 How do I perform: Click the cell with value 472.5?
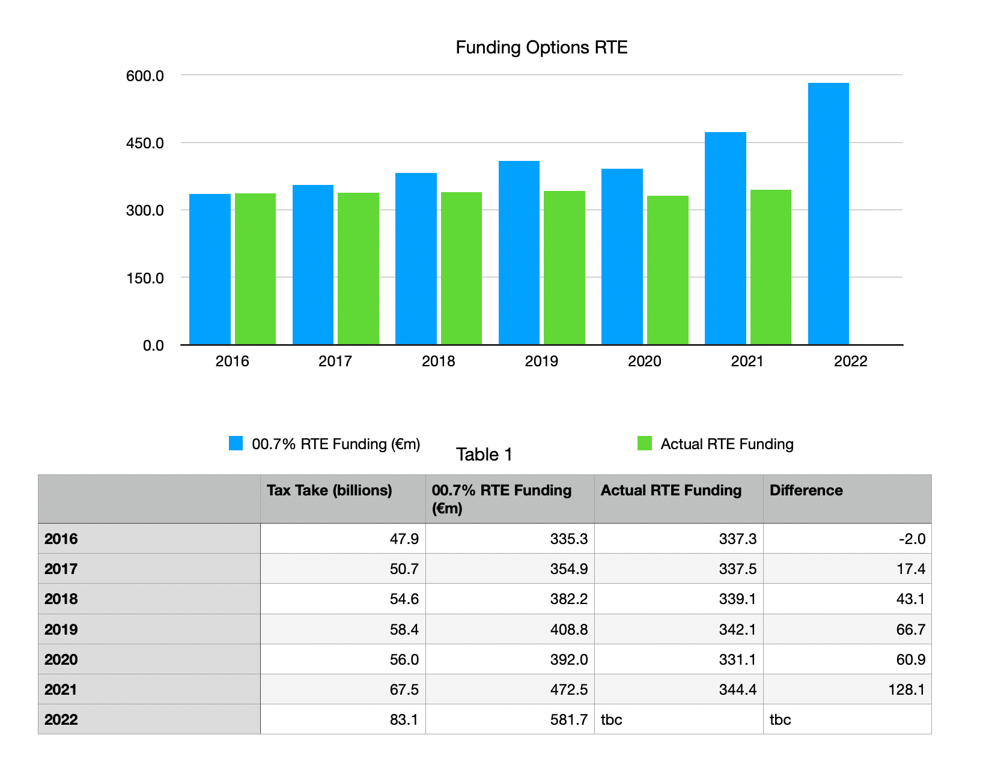(510, 689)
